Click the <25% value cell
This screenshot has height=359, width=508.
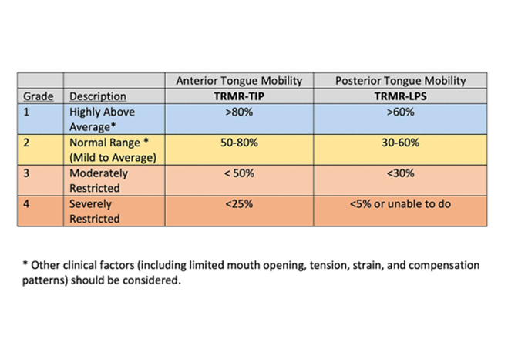[x=239, y=205]
